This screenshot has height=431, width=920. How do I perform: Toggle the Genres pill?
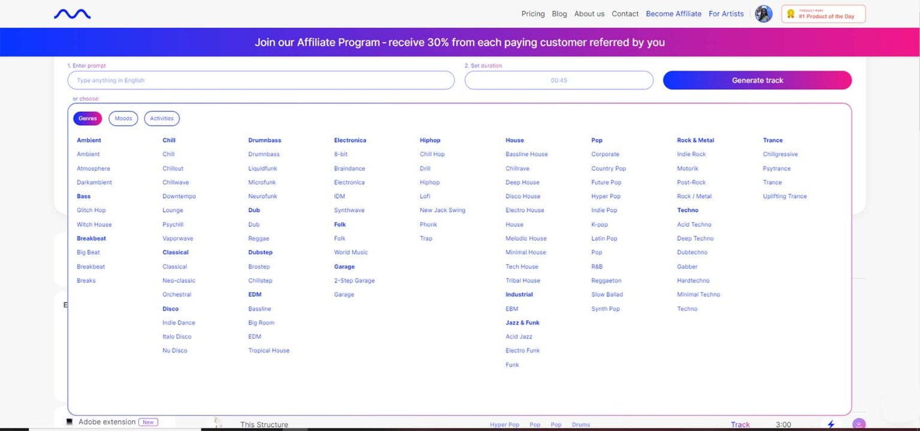point(87,118)
